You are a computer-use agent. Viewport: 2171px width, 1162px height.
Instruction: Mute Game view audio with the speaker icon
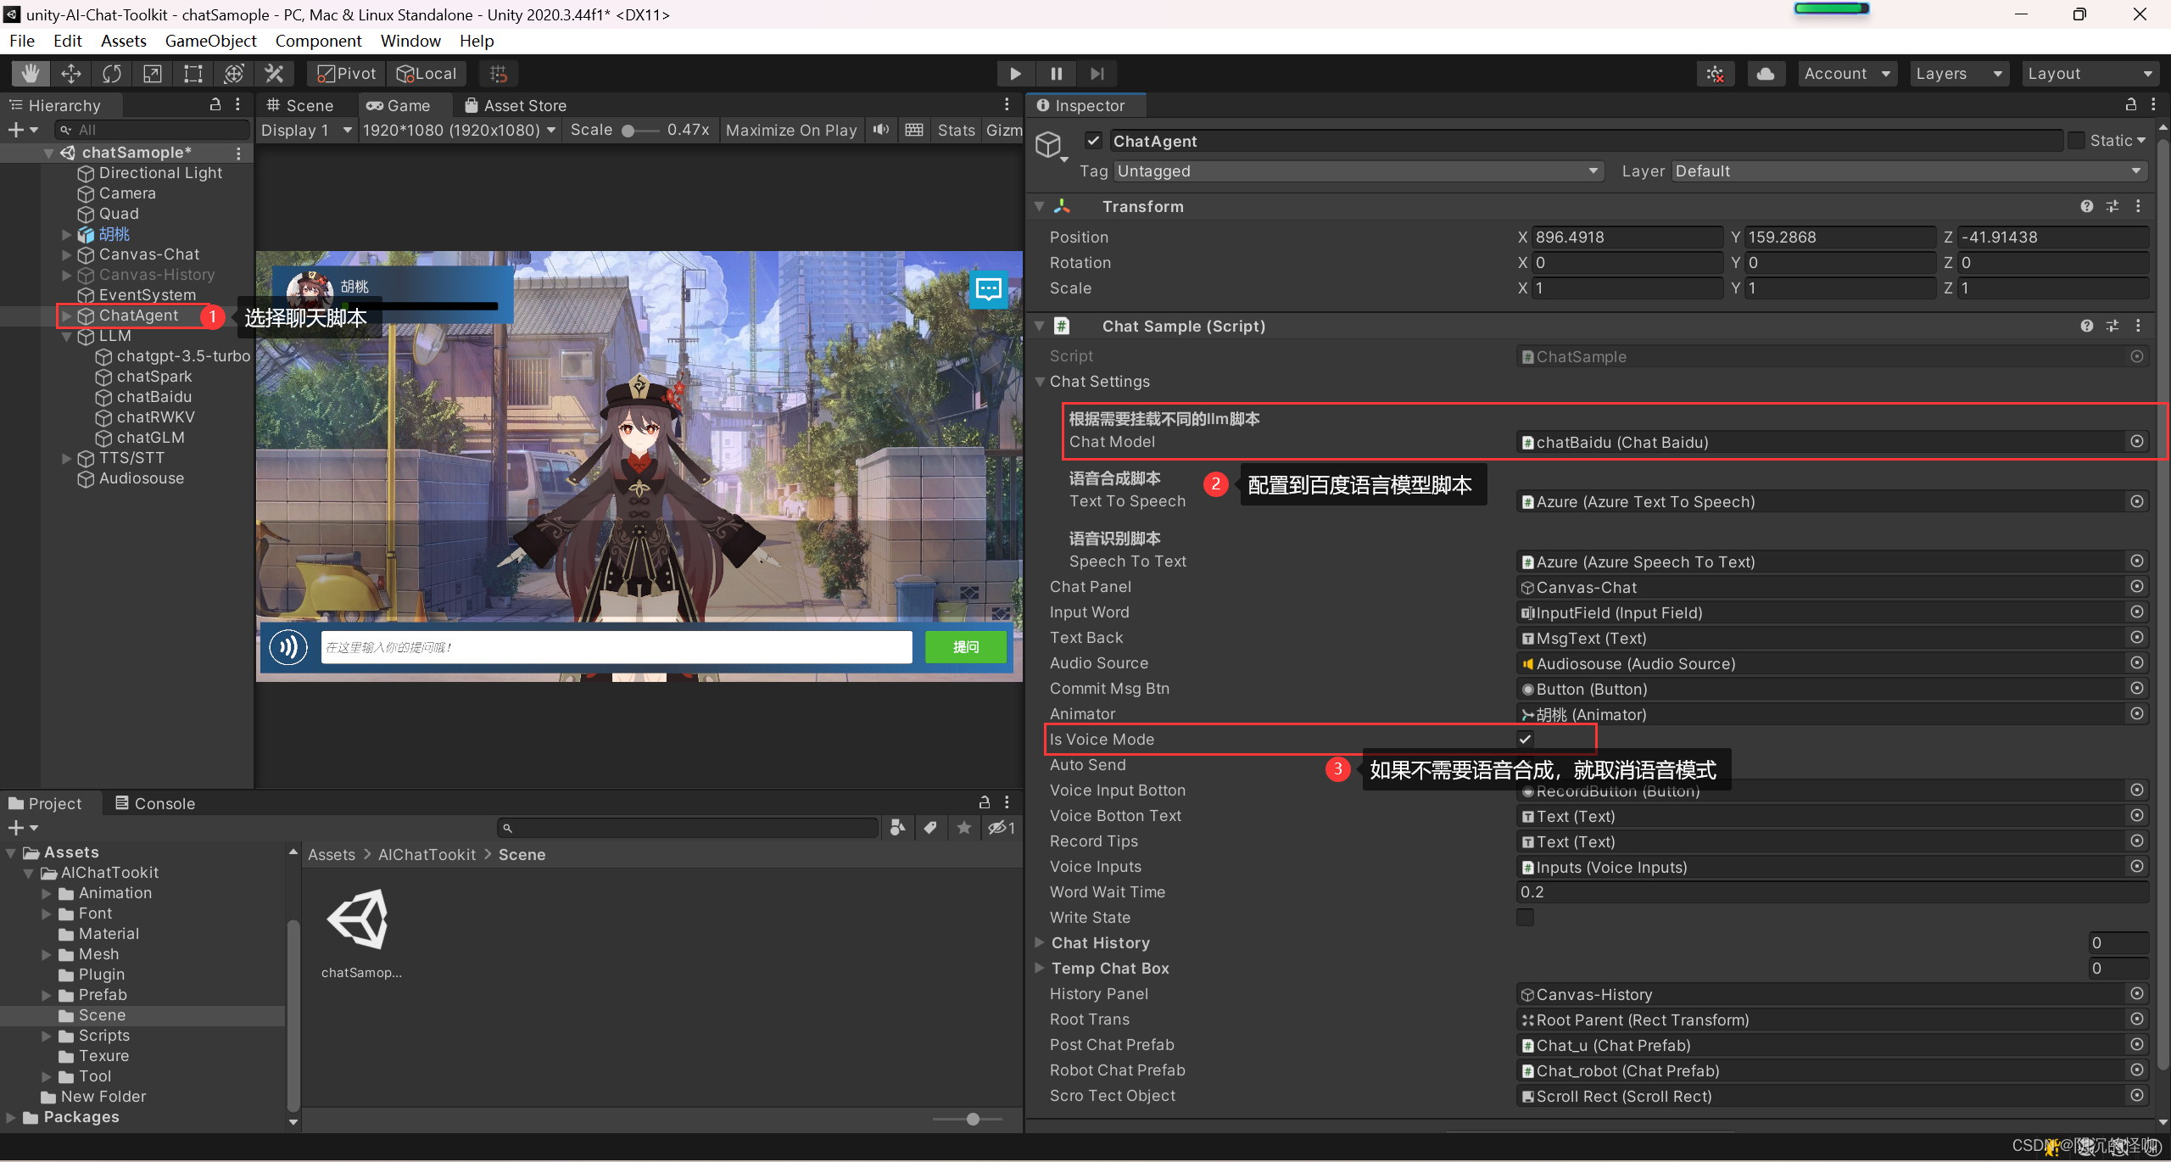[x=880, y=130]
